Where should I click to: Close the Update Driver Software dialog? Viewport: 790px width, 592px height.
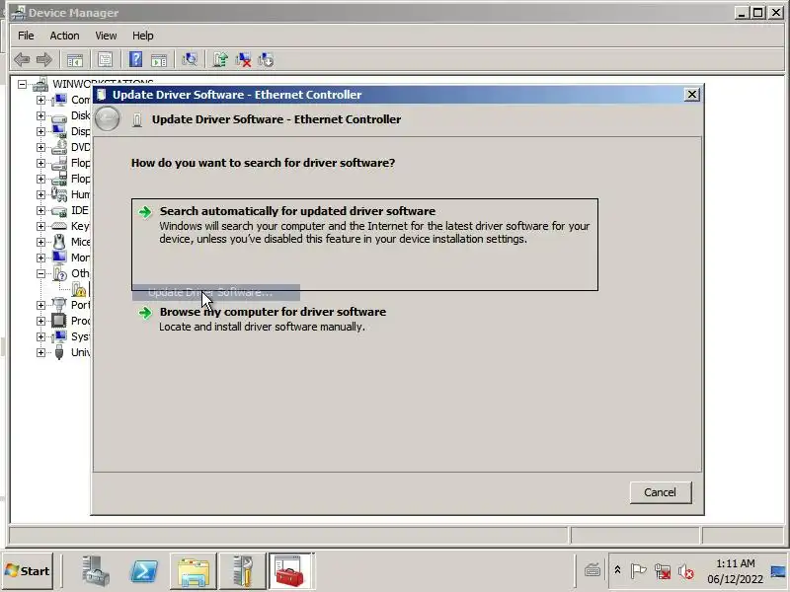point(692,95)
